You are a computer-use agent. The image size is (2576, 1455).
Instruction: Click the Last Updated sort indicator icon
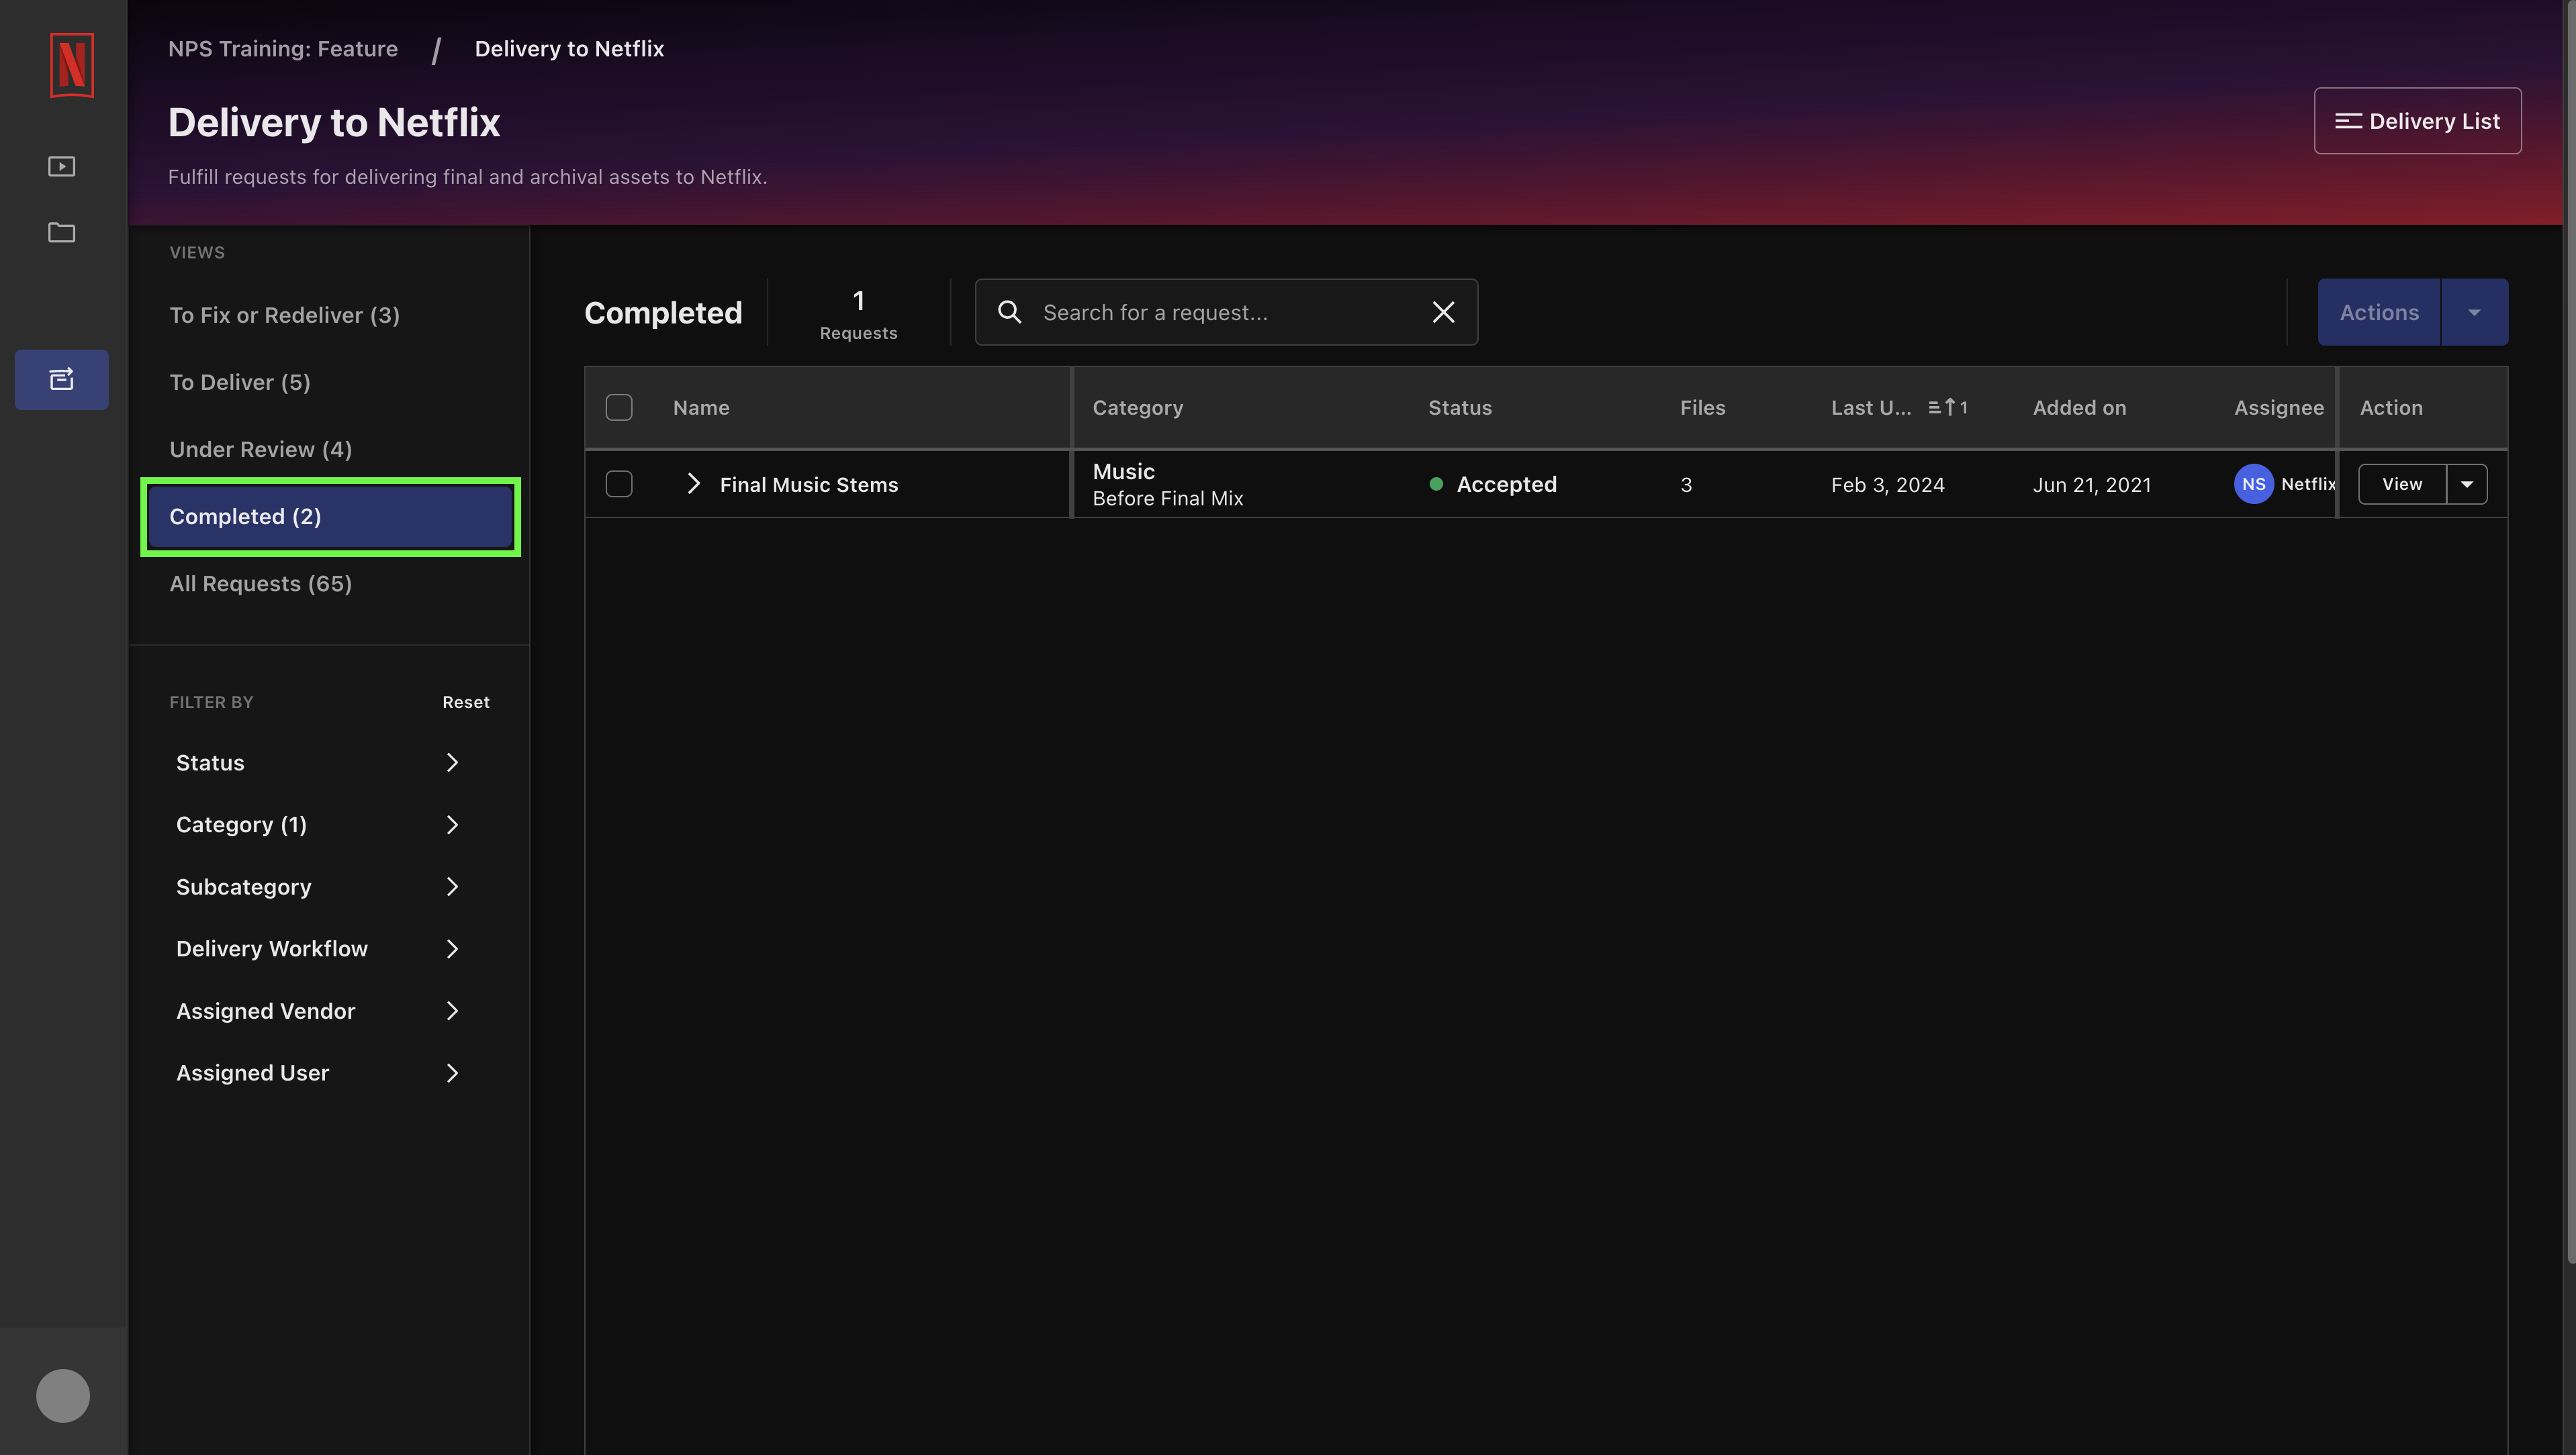point(1947,408)
